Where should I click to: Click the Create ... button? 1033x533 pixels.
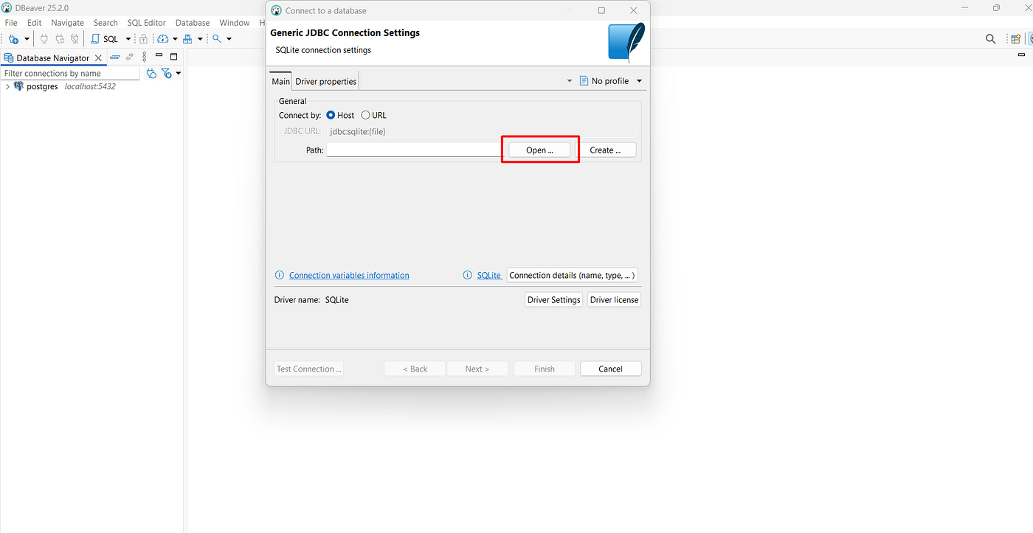pos(605,150)
